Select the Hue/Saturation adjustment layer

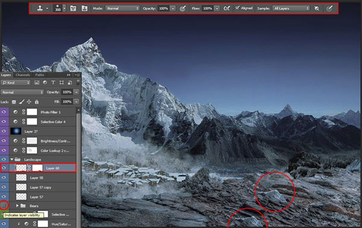click(42, 224)
